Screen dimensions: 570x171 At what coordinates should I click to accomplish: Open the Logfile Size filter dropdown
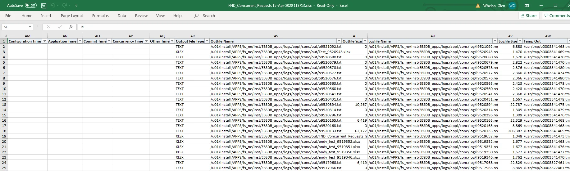click(x=520, y=41)
